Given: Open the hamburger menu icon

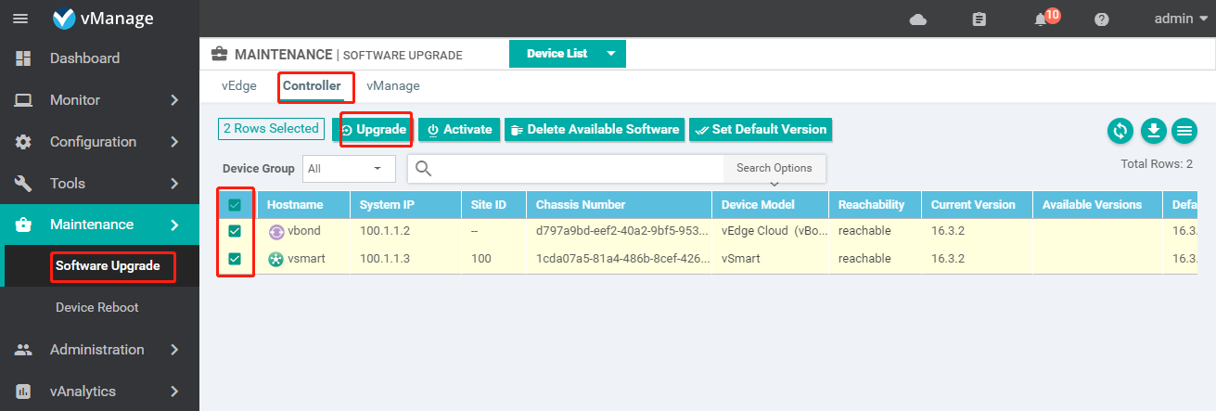Looking at the screenshot, I should 19,19.
